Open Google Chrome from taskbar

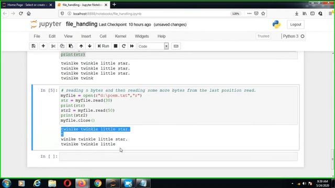click(98, 183)
